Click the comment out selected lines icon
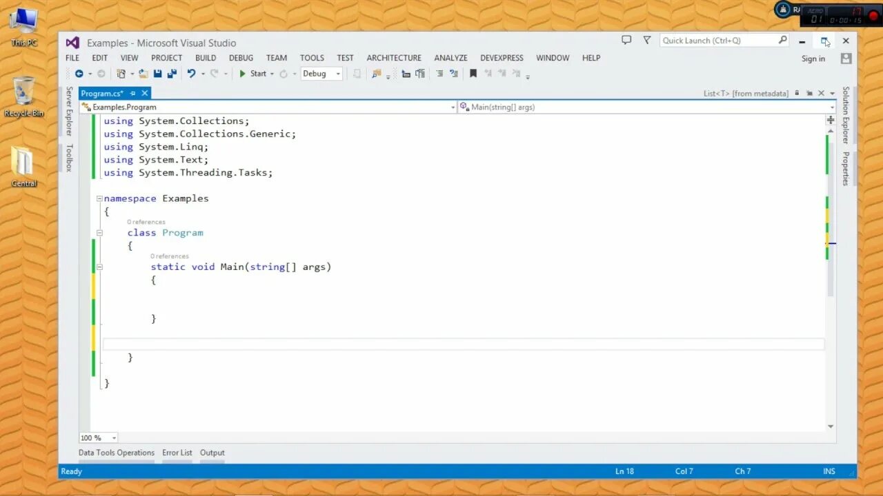883x496 pixels. (x=440, y=74)
